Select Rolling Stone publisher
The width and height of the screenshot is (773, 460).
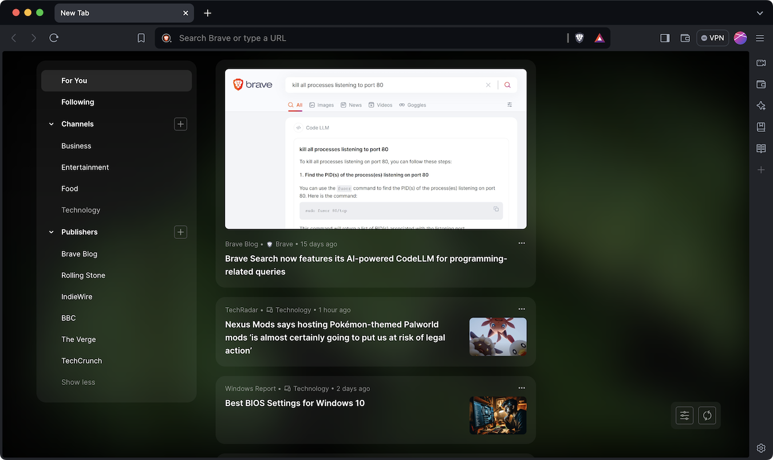click(x=83, y=276)
